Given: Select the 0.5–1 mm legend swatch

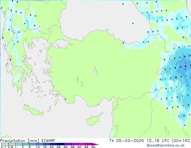Looking at the screenshot, I should click(12, 144).
